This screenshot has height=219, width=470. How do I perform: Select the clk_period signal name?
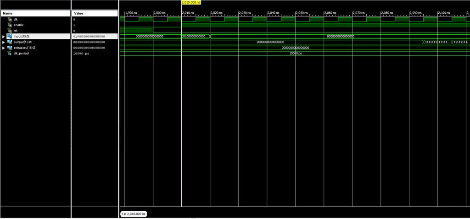point(21,53)
